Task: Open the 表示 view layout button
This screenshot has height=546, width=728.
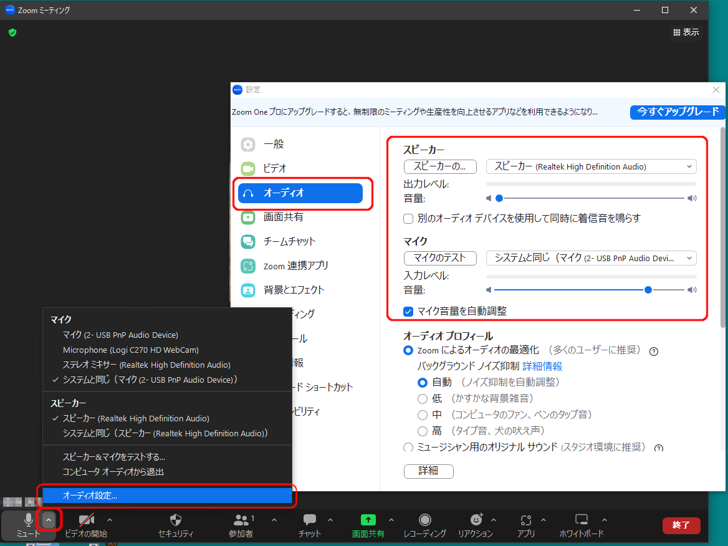Action: (686, 32)
